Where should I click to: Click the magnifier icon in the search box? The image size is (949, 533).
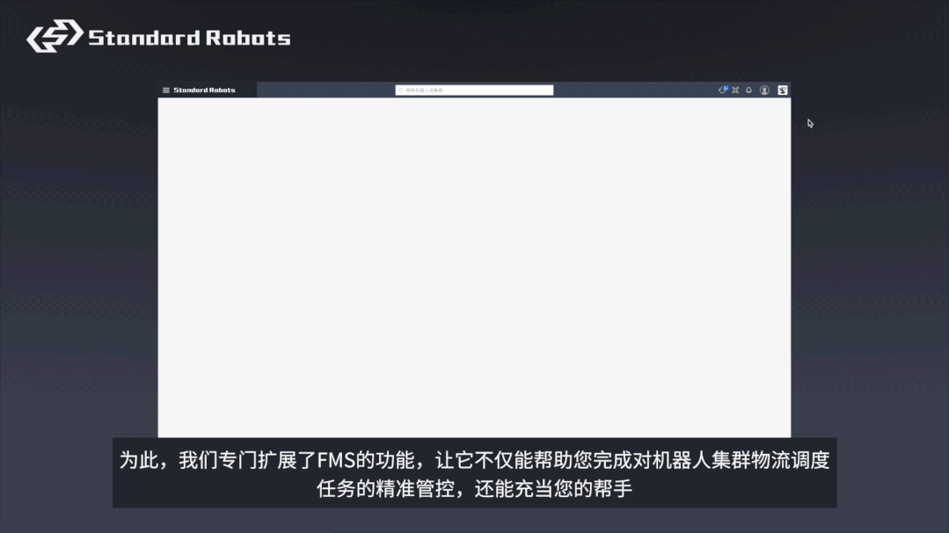[x=401, y=90]
